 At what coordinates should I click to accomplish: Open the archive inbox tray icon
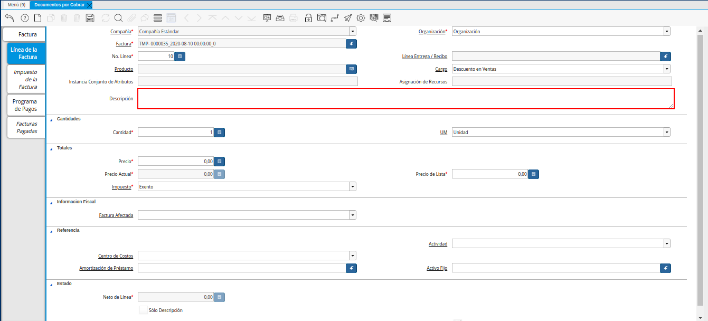click(280, 18)
